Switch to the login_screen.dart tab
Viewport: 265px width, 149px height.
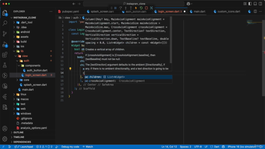click(170, 12)
